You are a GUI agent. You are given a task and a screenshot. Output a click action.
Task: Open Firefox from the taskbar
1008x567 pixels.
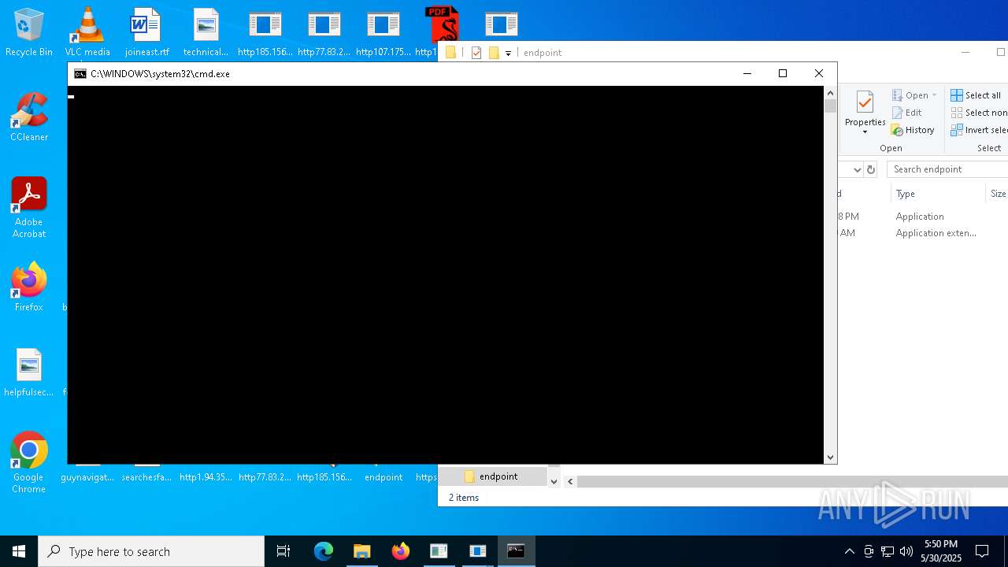pos(401,551)
